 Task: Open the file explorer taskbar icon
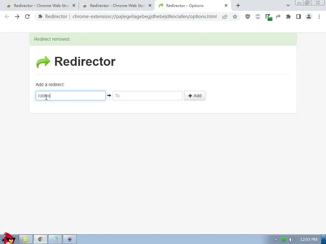click(26, 240)
